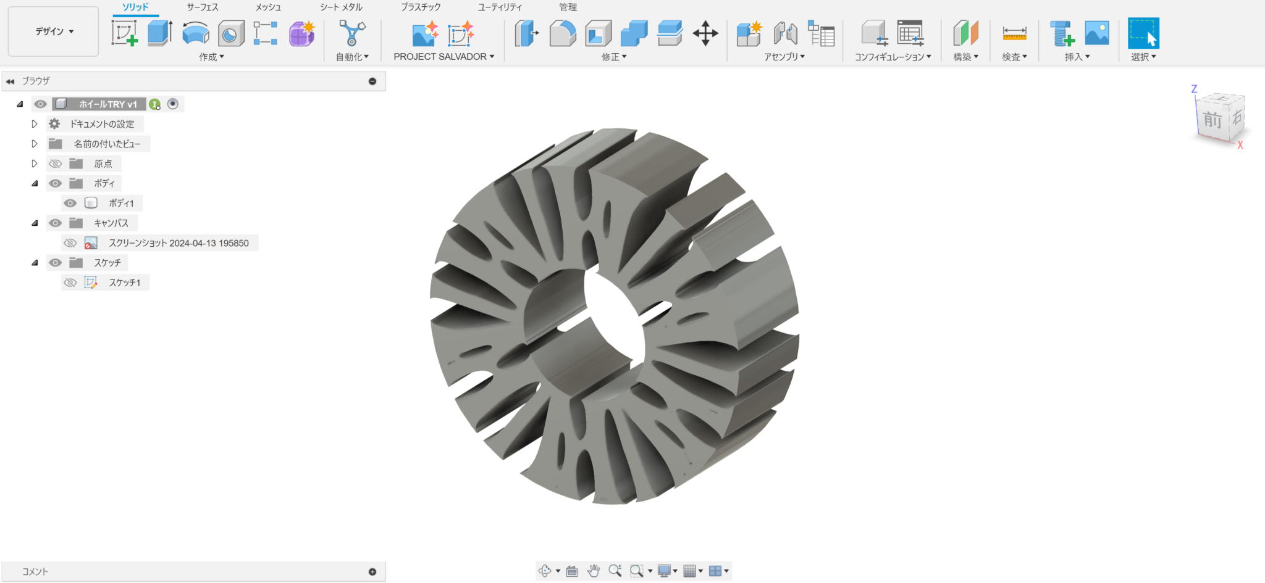Select the Shell tool
This screenshot has width=1265, height=583.
(597, 34)
